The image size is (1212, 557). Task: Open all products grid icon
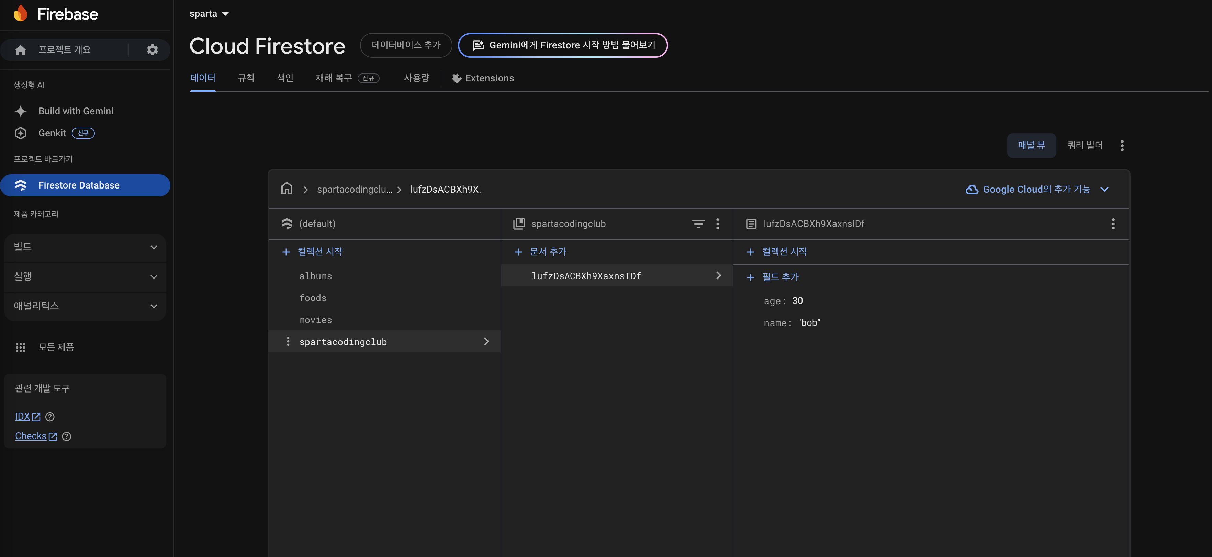tap(21, 347)
